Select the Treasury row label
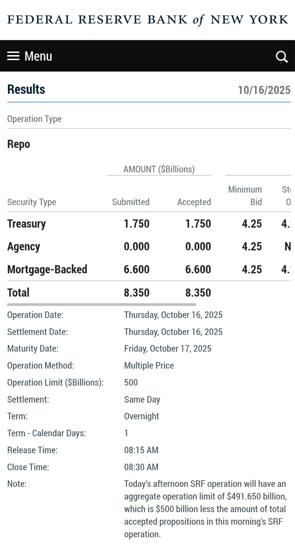Image resolution: width=295 pixels, height=548 pixels. coord(26,224)
